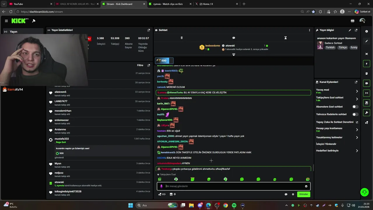This screenshot has width=373, height=210.
Task: Open the emoji picker in message box
Action: [306, 186]
